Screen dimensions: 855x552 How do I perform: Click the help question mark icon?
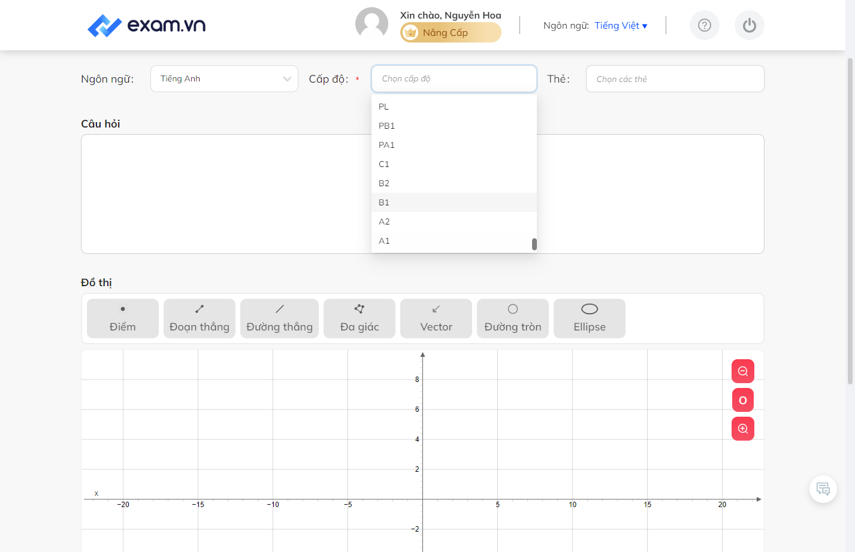tap(705, 25)
